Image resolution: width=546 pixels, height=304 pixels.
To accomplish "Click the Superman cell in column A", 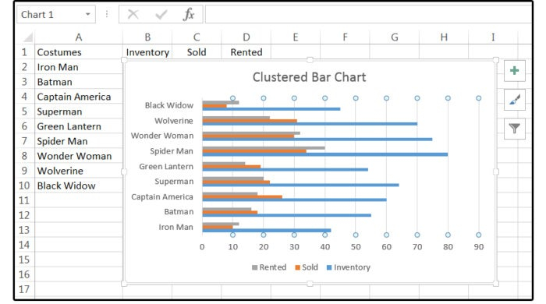I will point(79,111).
